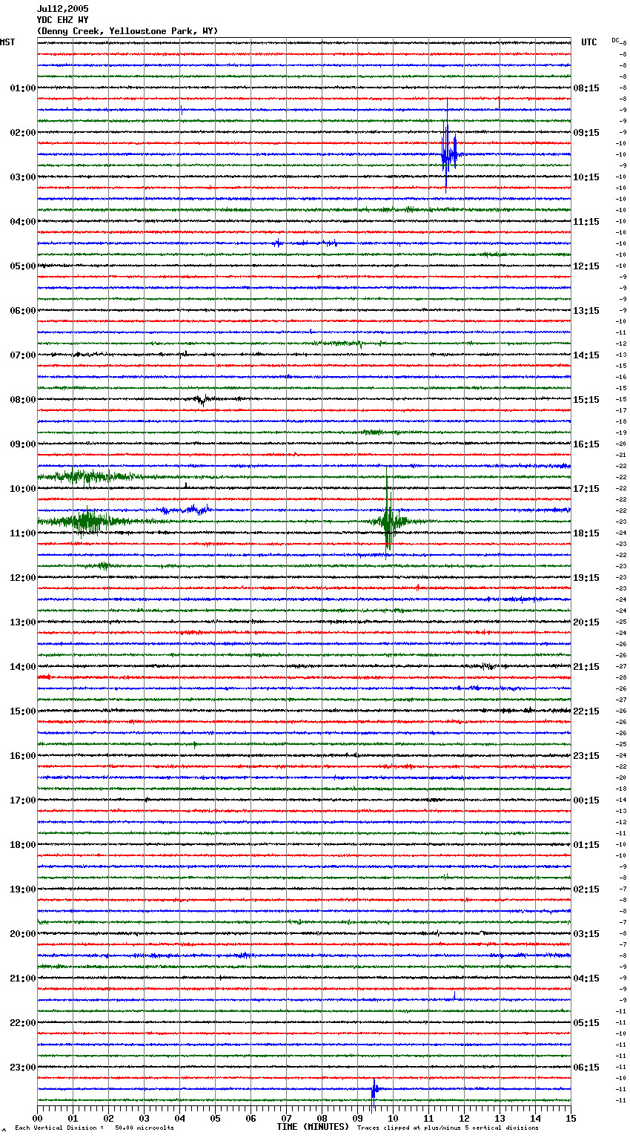
Task: Select the 12:00 MST time label
Action: (22, 578)
